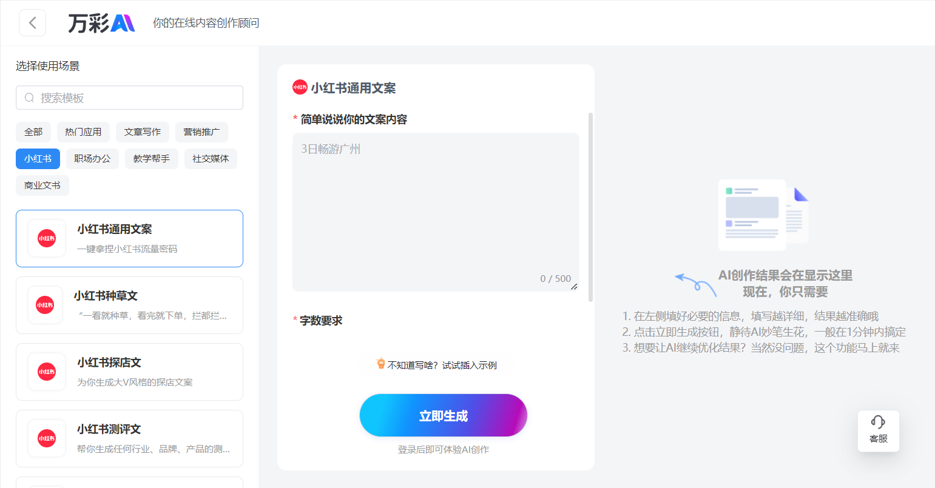Select the 小红书 category tab
Image resolution: width=935 pixels, height=488 pixels.
pyautogui.click(x=38, y=159)
